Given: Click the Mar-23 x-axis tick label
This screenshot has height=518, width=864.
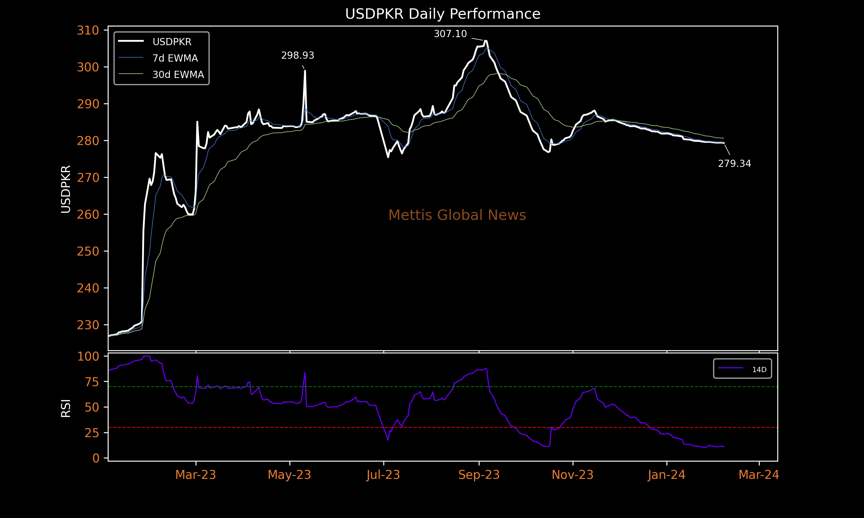Looking at the screenshot, I should (x=196, y=475).
